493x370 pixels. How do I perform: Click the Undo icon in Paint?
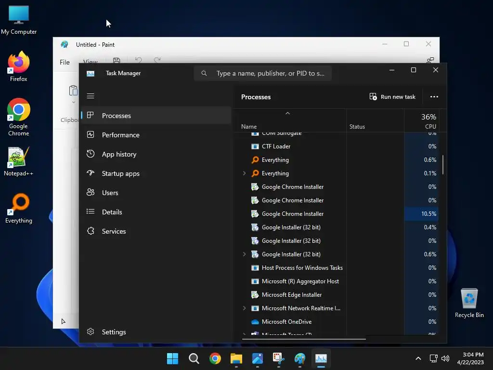(x=138, y=60)
